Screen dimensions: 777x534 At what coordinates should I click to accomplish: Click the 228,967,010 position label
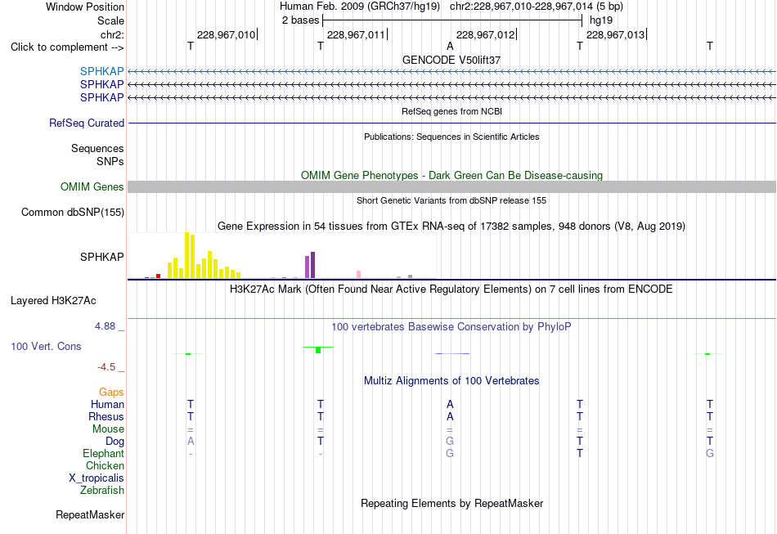[226, 34]
